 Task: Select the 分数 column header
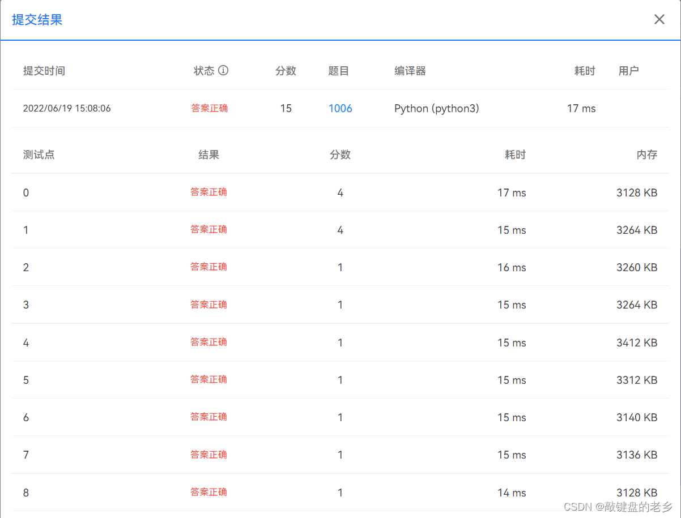tap(286, 70)
